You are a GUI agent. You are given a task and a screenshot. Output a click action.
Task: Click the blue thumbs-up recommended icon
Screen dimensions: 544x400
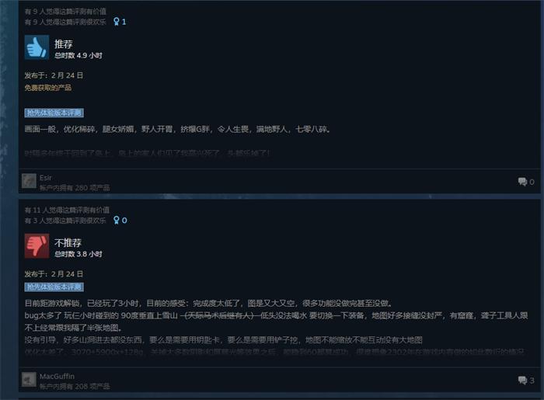point(37,47)
